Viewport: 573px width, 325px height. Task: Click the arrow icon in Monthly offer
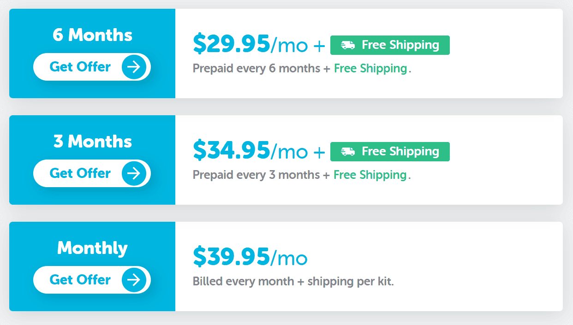[x=134, y=280]
